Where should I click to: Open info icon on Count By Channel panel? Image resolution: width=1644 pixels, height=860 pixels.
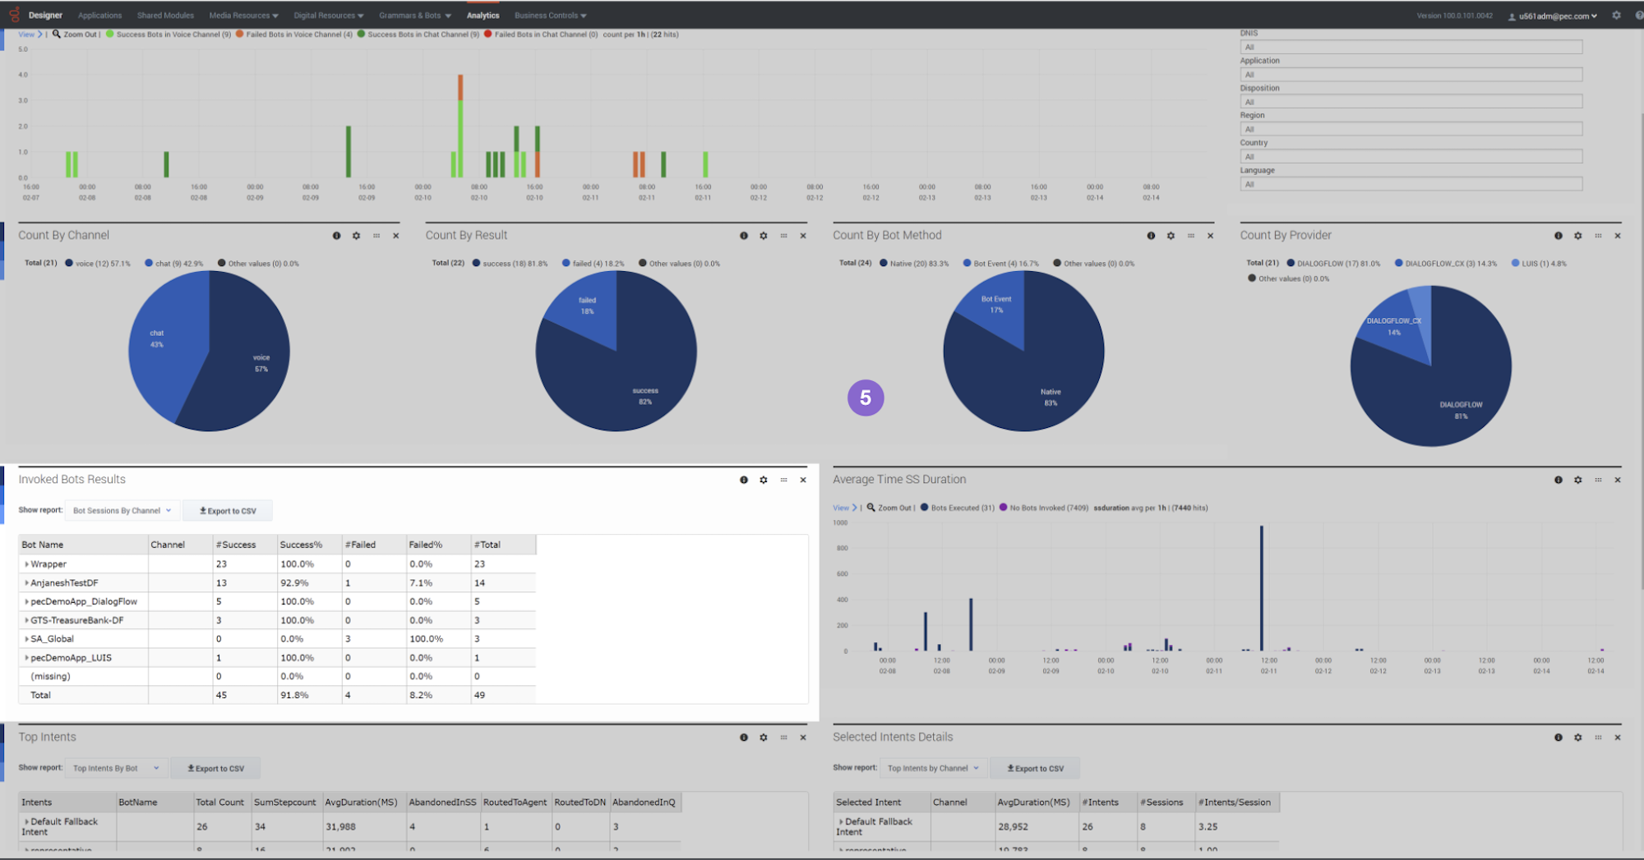(x=336, y=236)
